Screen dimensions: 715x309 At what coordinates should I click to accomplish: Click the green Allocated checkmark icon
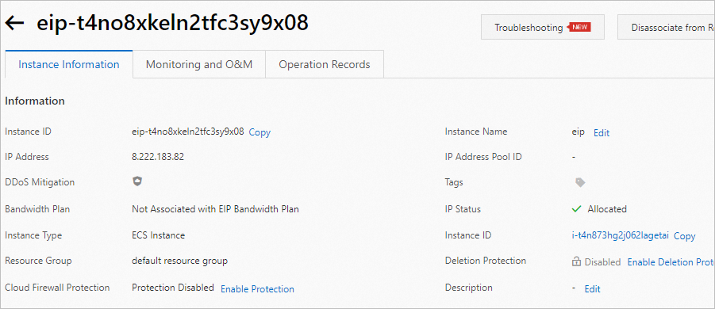point(576,209)
